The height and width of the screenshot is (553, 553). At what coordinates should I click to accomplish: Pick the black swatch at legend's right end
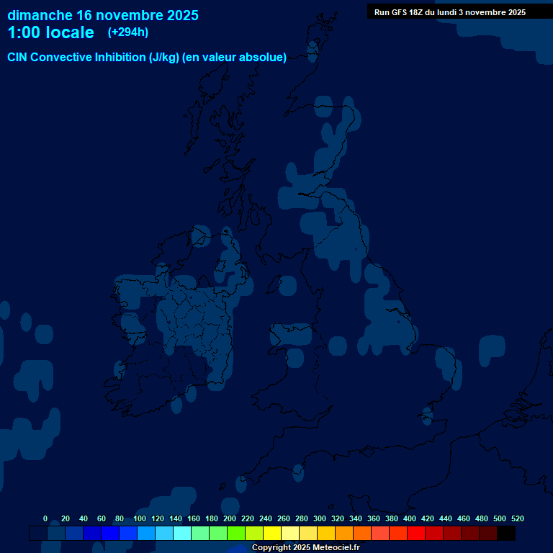pyautogui.click(x=506, y=534)
